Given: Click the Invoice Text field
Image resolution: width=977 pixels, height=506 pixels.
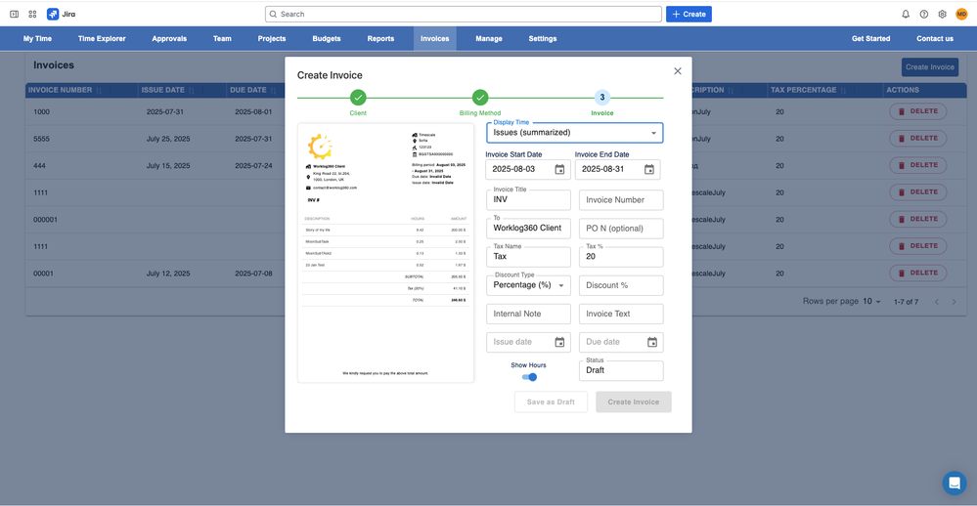Looking at the screenshot, I should point(621,314).
